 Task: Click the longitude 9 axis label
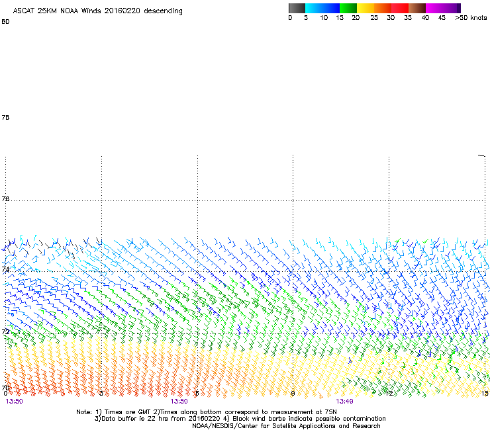coord(293,393)
